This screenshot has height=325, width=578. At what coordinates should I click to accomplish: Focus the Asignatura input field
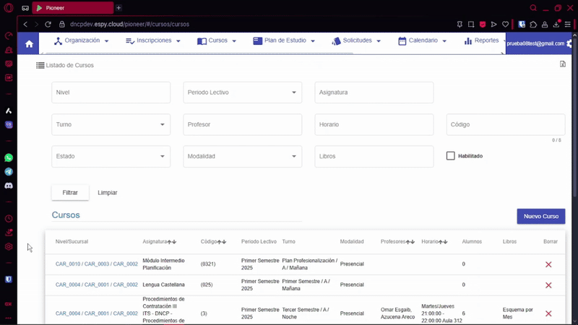pyautogui.click(x=374, y=92)
